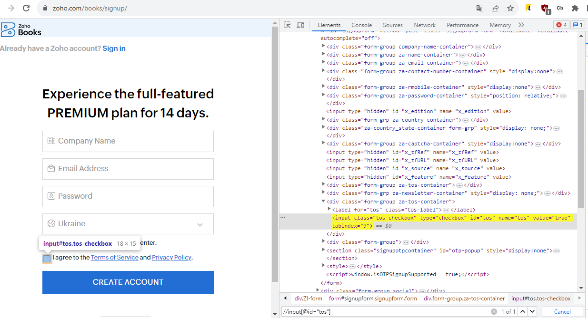Image resolution: width=588 pixels, height=318 pixels.
Task: Open the Ukraine country dropdown
Action: click(128, 223)
